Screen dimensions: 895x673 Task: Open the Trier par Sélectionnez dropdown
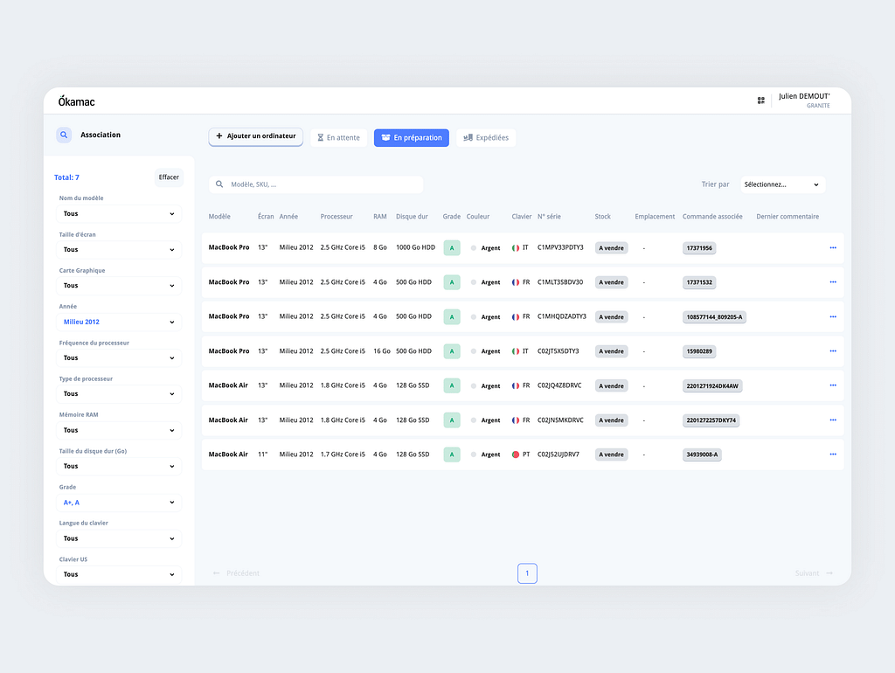tap(782, 184)
